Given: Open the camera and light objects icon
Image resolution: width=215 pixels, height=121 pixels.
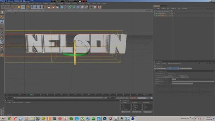Looking at the screenshot, I should click(86, 7).
